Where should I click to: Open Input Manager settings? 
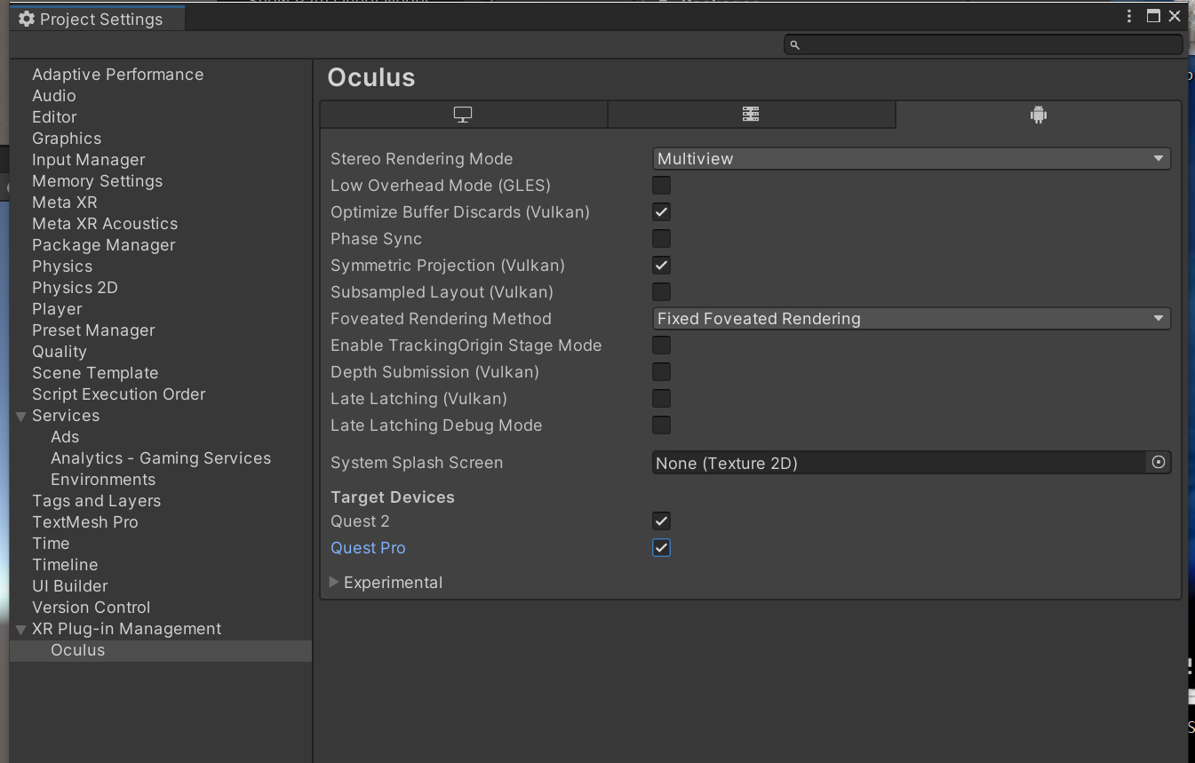tap(88, 160)
